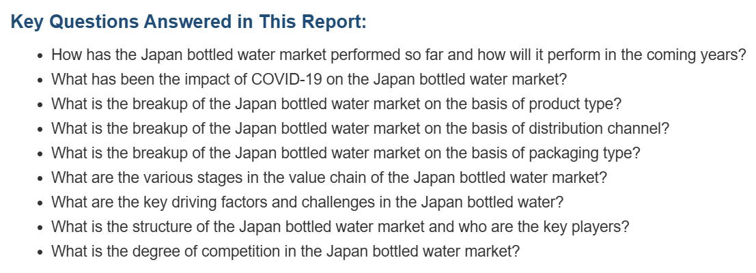The height and width of the screenshot is (273, 756).
Task: Click the bullet before the market performance question
Action: tap(41, 56)
